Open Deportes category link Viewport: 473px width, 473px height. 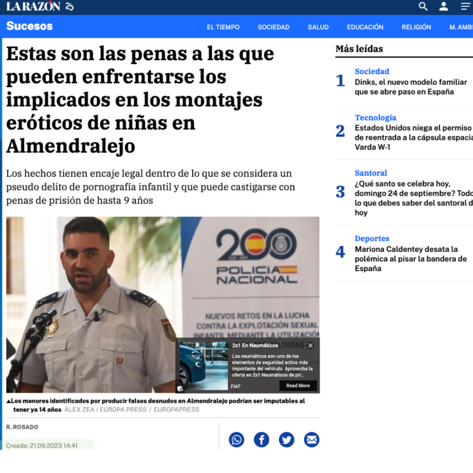click(x=372, y=239)
